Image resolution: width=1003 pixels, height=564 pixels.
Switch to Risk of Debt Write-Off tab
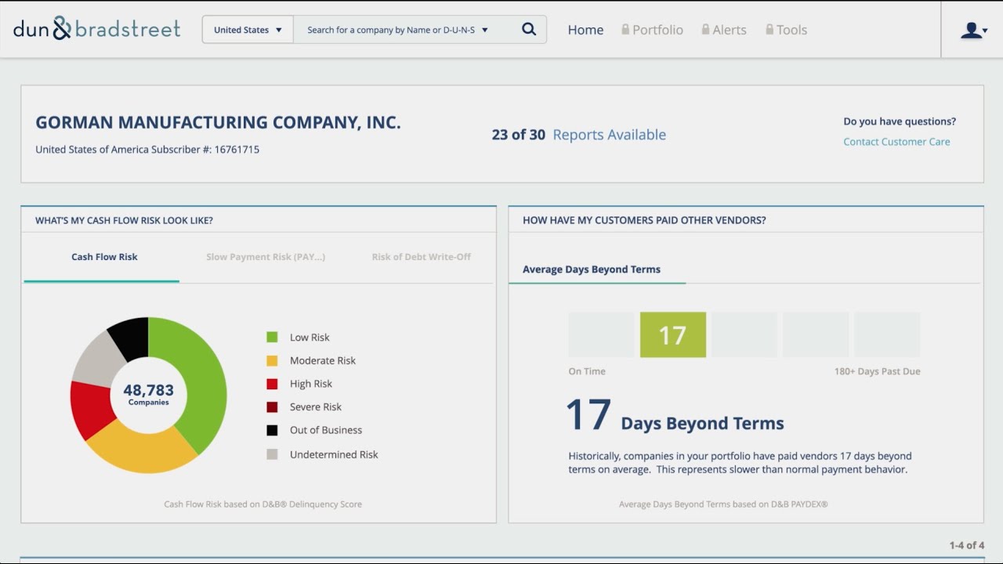(422, 257)
